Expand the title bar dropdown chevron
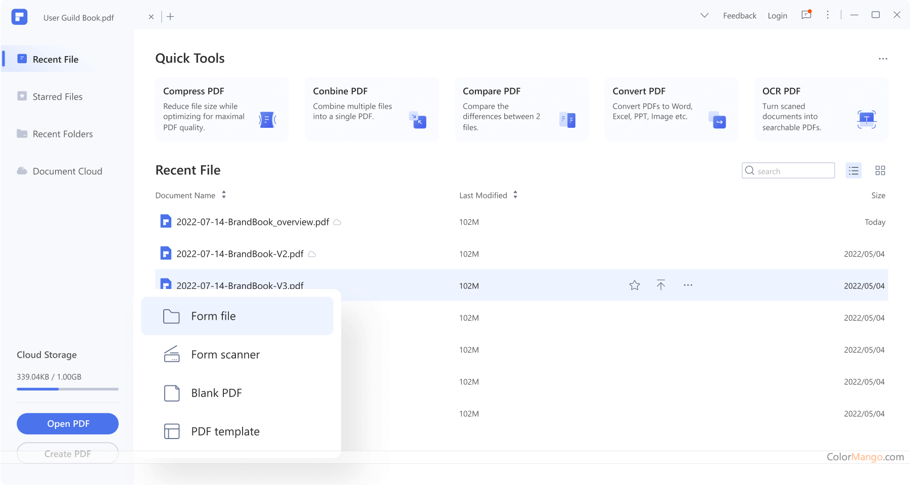This screenshot has height=485, width=910. click(x=704, y=16)
